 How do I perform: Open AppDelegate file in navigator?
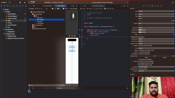11,14
